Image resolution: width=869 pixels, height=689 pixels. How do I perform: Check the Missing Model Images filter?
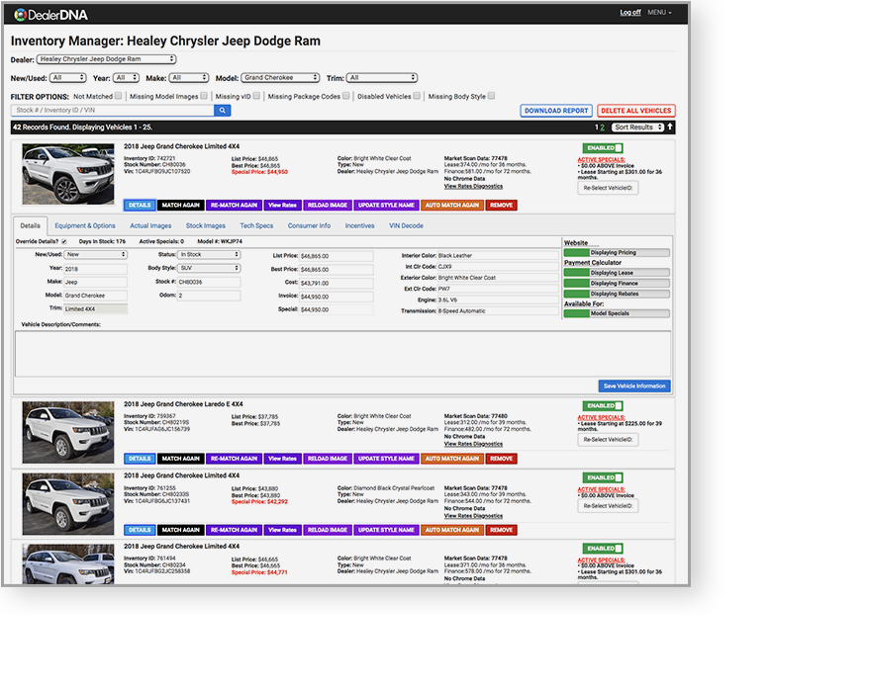point(204,96)
